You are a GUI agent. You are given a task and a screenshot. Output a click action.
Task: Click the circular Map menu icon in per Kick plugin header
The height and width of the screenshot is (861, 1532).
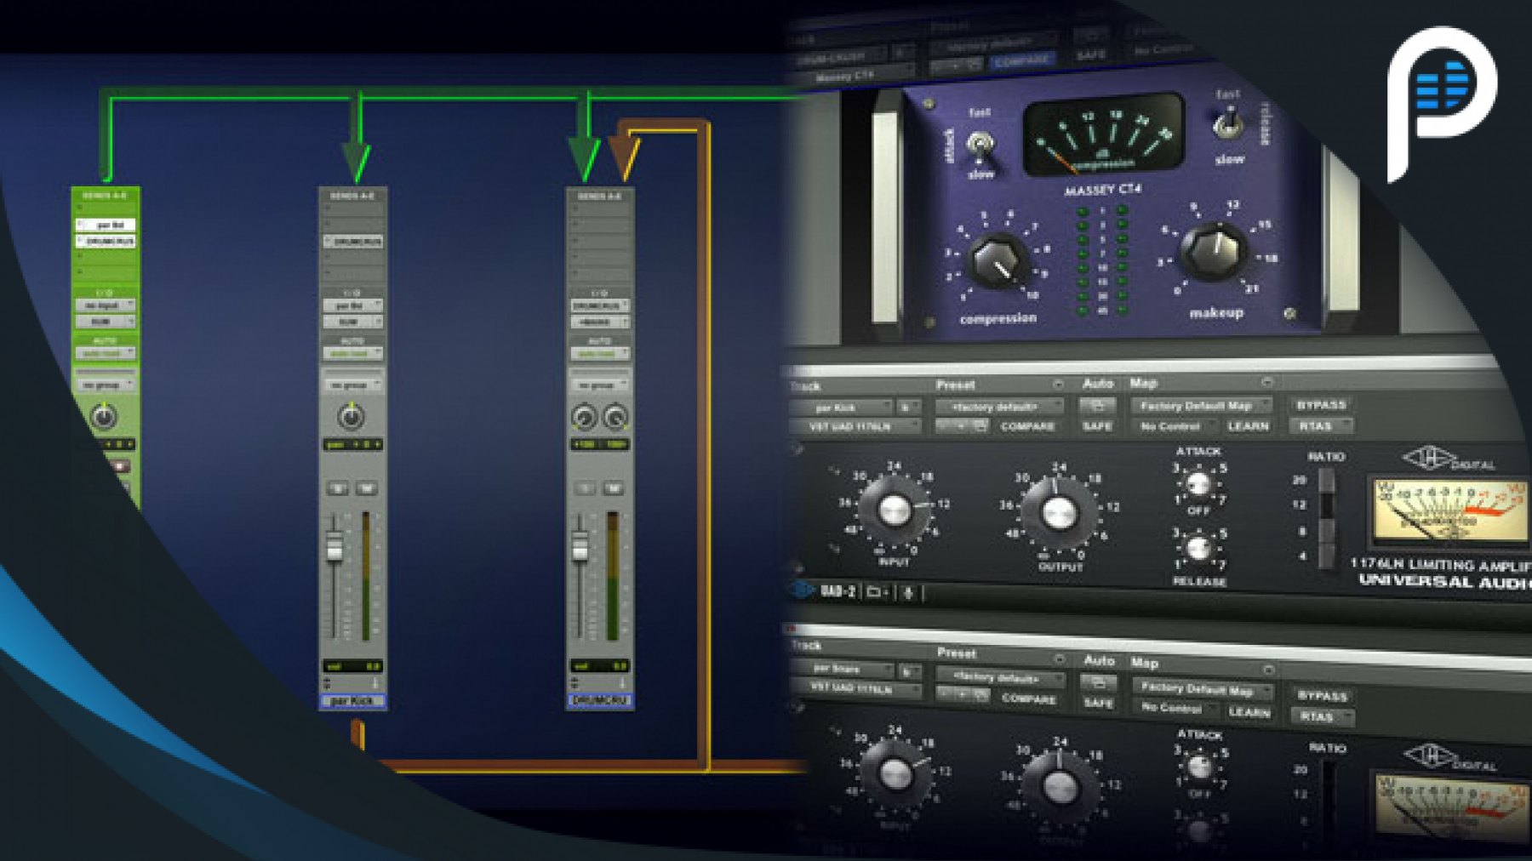[x=1266, y=382]
